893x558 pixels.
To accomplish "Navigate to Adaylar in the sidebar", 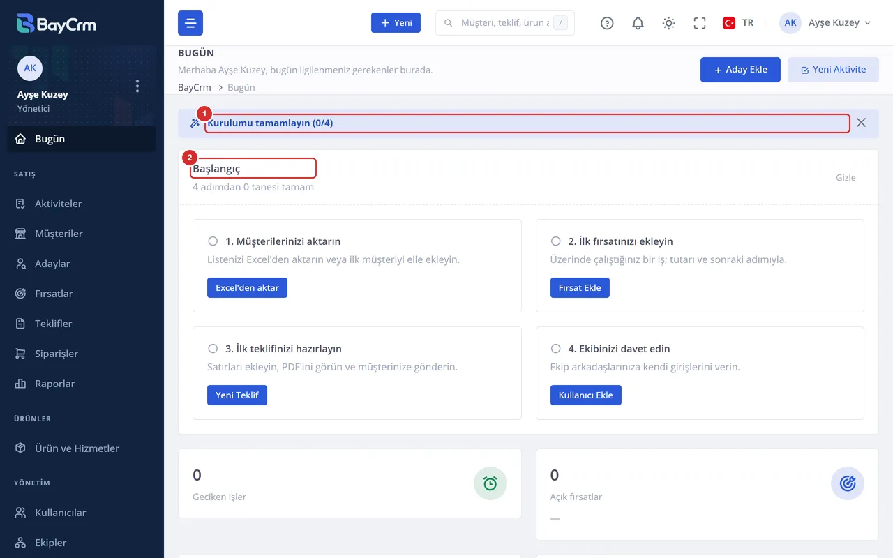I will click(82, 264).
